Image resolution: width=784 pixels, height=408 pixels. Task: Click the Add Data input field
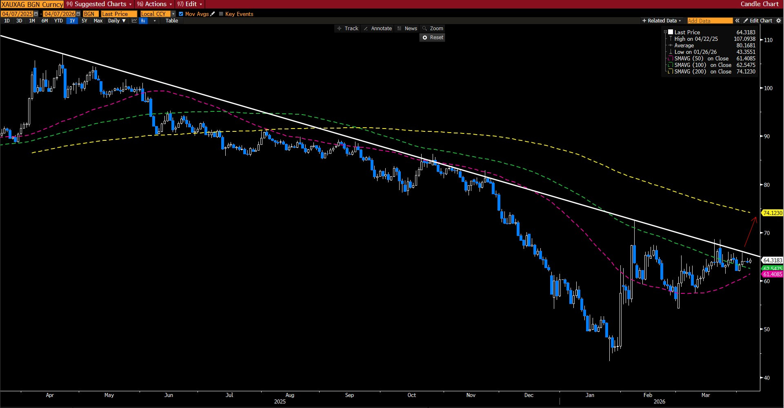point(710,21)
